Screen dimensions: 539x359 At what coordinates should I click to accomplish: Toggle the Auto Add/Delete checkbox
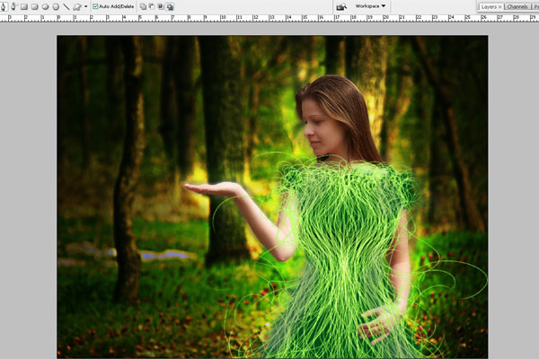pyautogui.click(x=94, y=6)
